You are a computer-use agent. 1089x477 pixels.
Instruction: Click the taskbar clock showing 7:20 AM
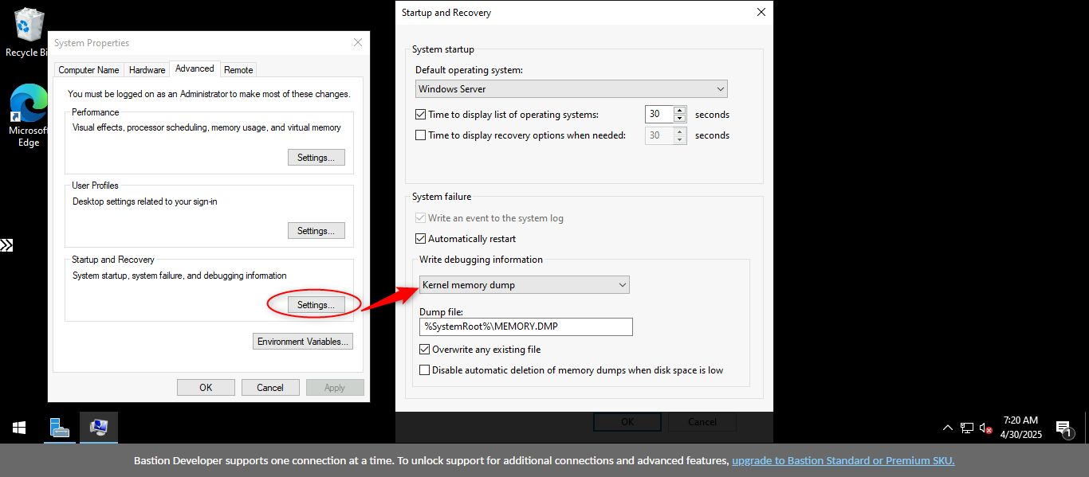tap(1020, 428)
